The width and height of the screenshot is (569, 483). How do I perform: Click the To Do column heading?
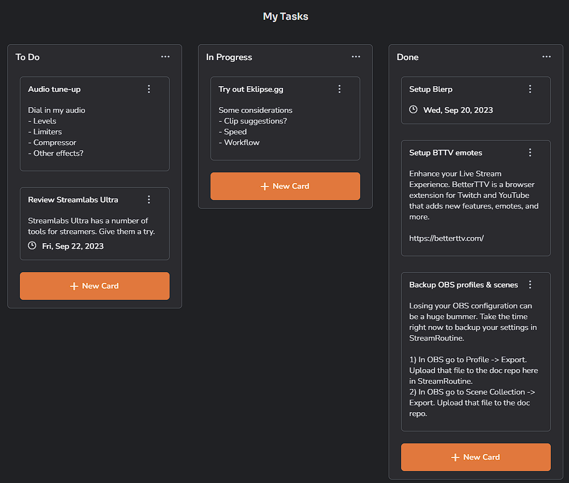28,57
